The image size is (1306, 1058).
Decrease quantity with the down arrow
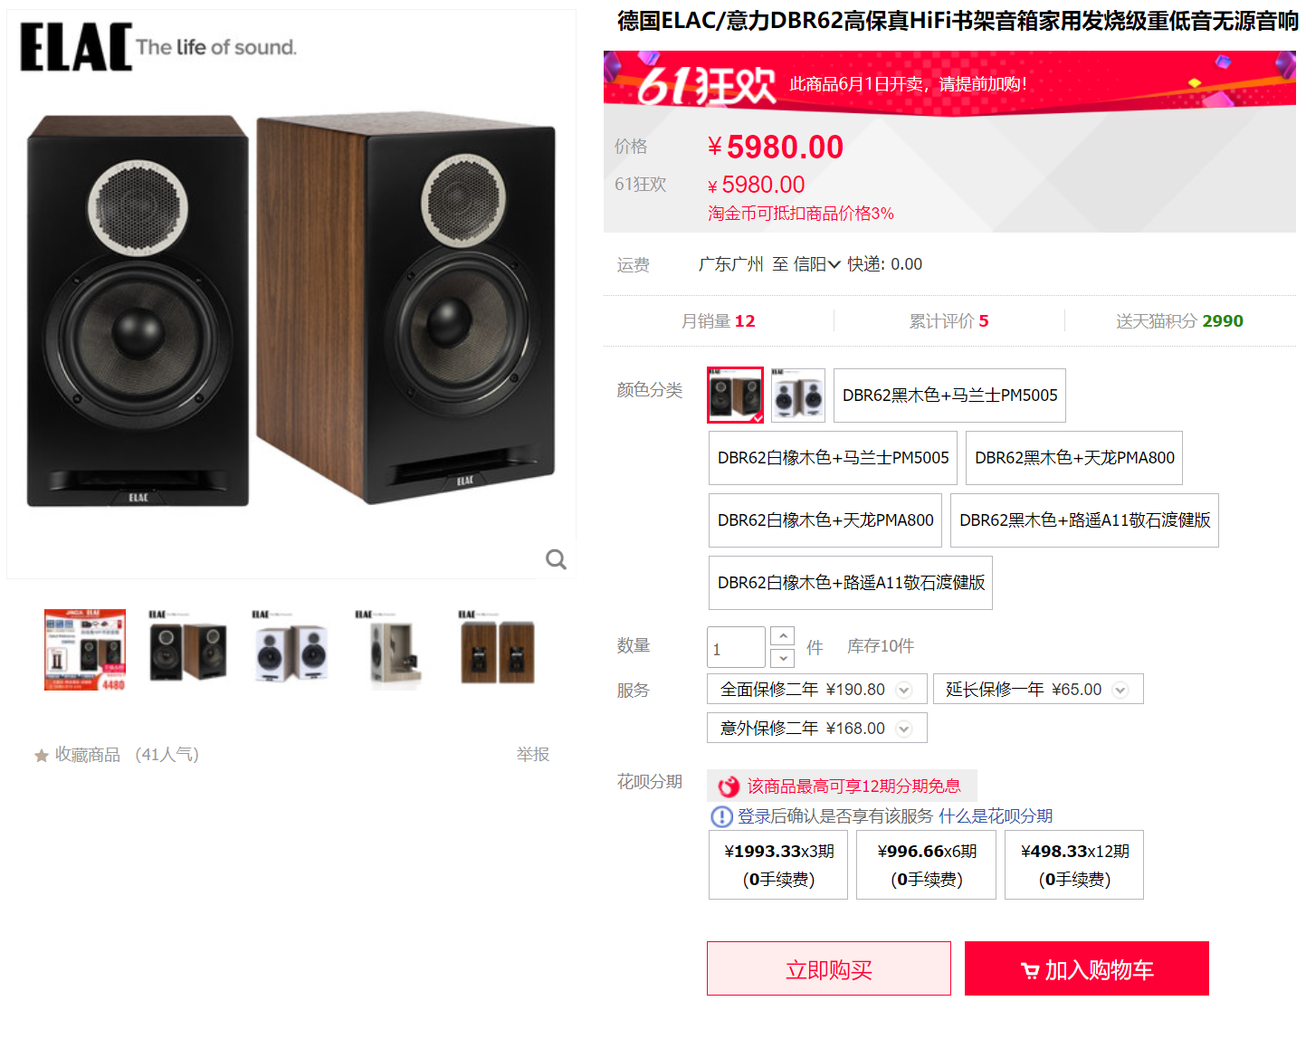coord(783,658)
